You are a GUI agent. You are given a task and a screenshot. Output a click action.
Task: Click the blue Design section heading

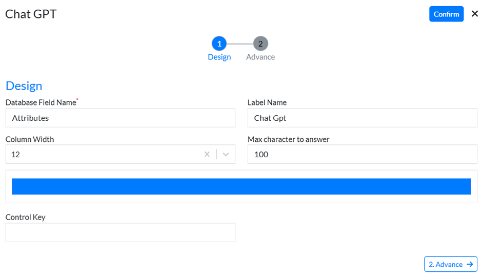24,85
